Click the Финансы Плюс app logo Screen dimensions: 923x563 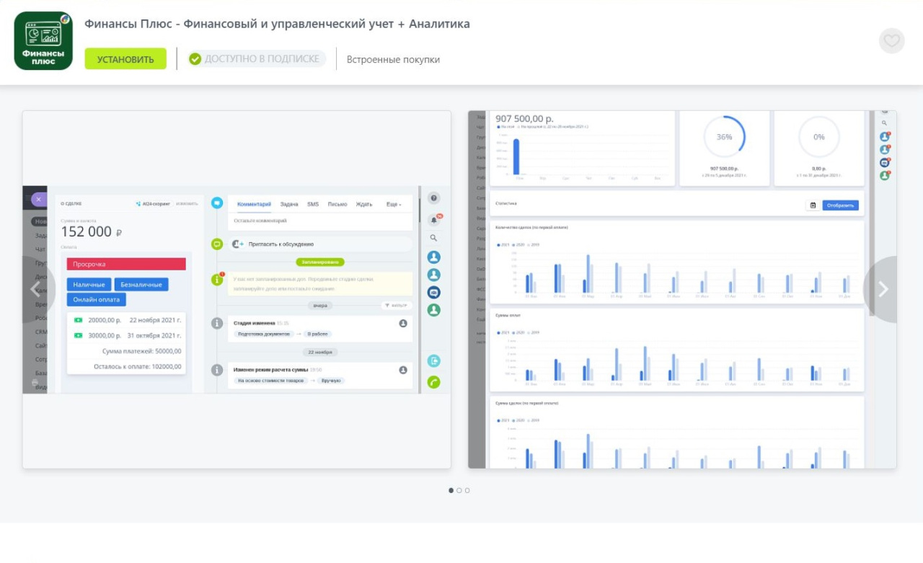(43, 41)
